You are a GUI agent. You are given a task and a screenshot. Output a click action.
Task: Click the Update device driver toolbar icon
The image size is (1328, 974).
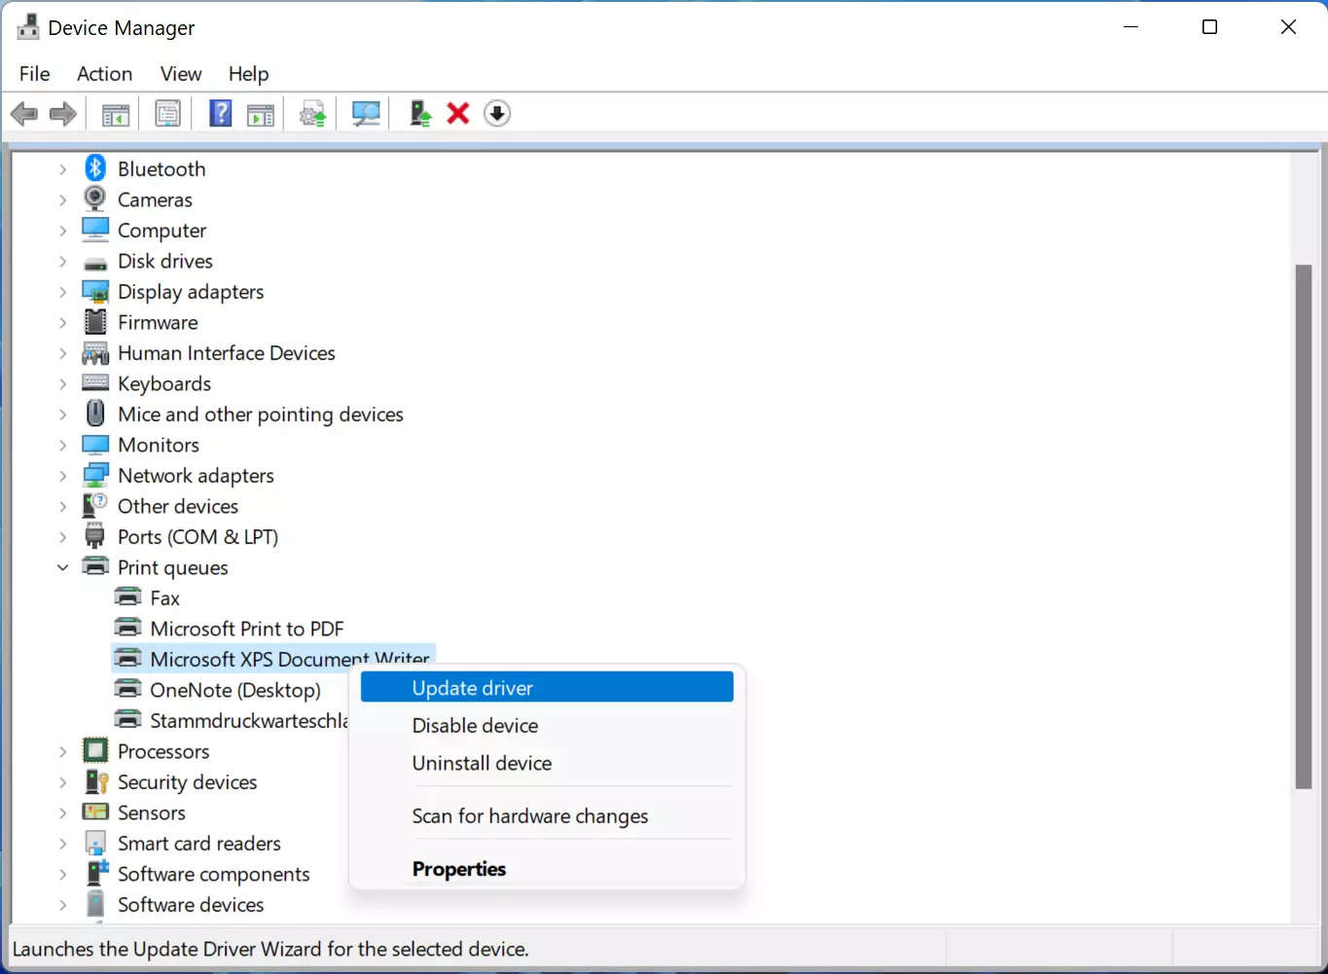tap(420, 114)
